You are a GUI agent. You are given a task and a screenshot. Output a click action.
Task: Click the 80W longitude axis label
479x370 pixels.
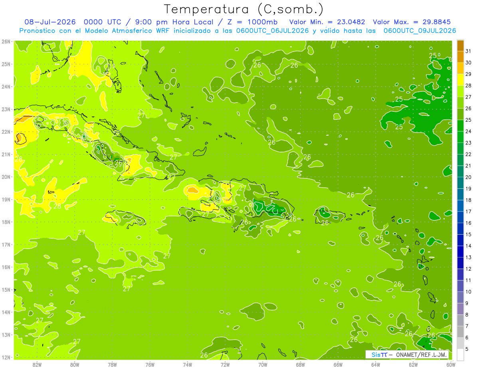75,364
